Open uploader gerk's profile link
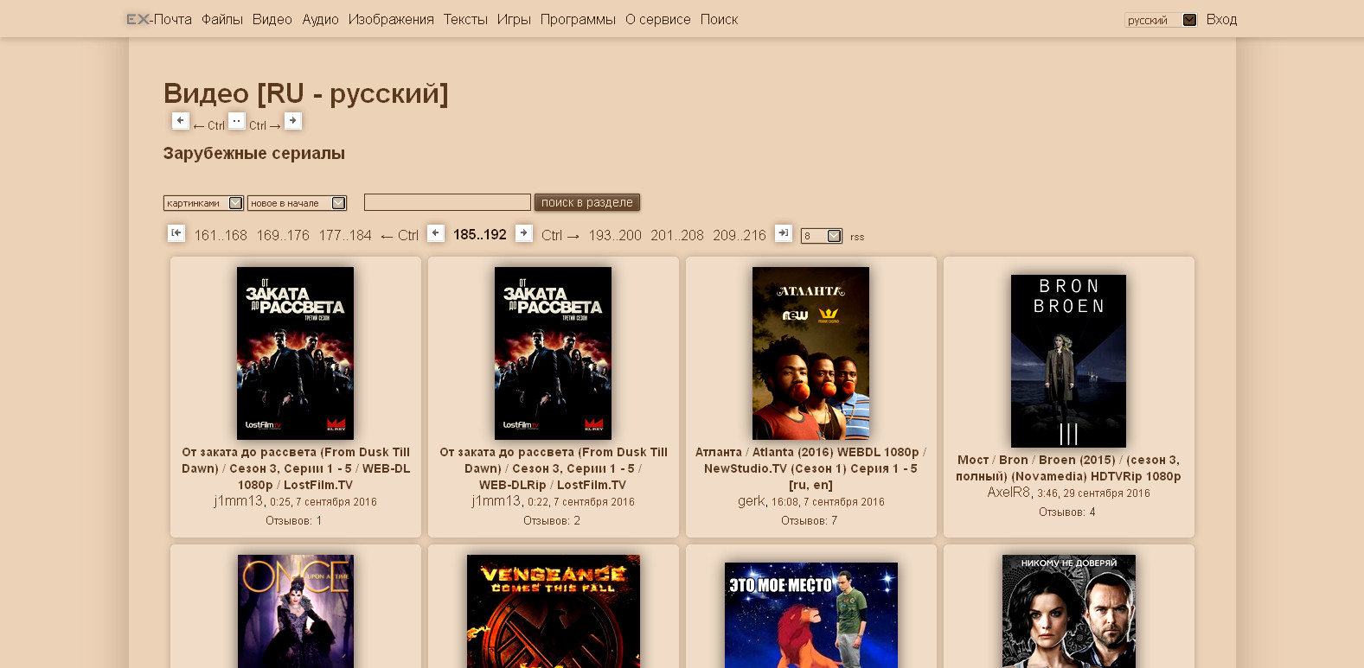 coord(751,501)
